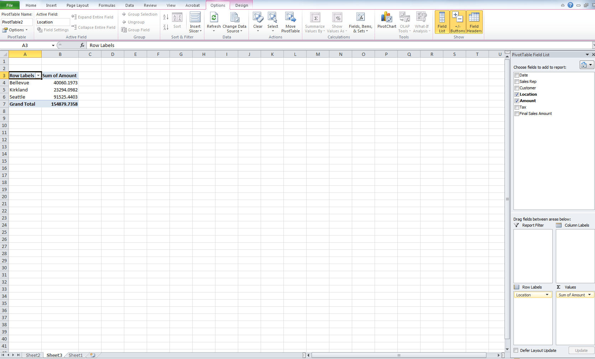Select column B header
Image resolution: width=595 pixels, height=359 pixels.
(60, 54)
